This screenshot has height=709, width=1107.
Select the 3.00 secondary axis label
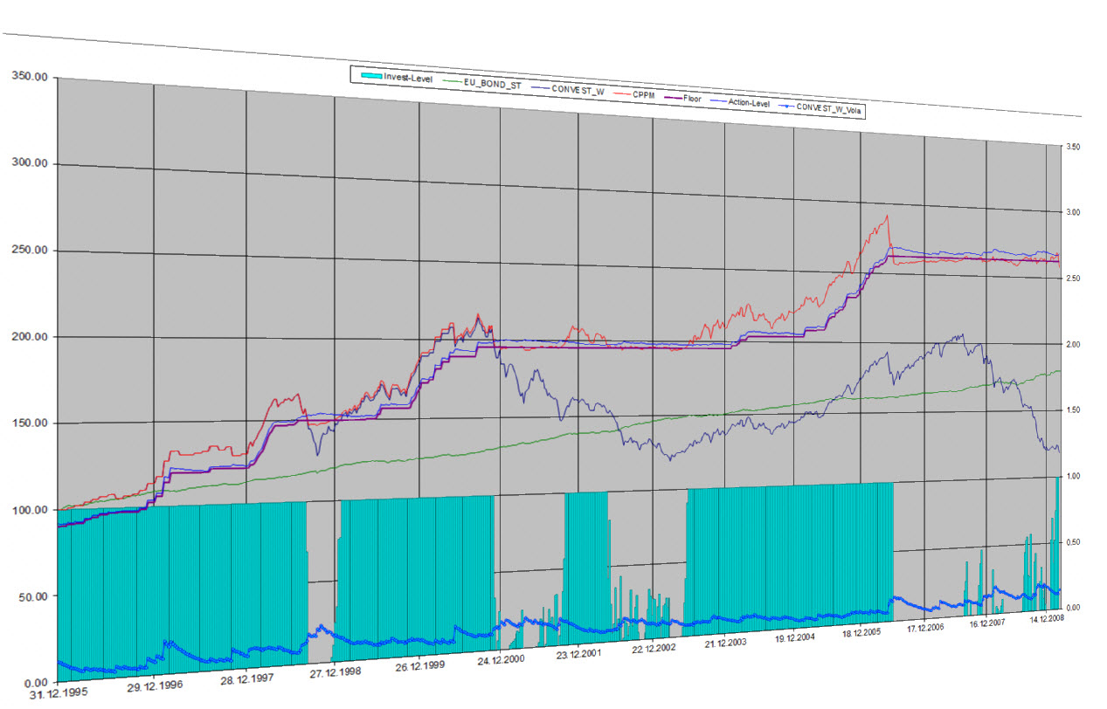point(1071,212)
